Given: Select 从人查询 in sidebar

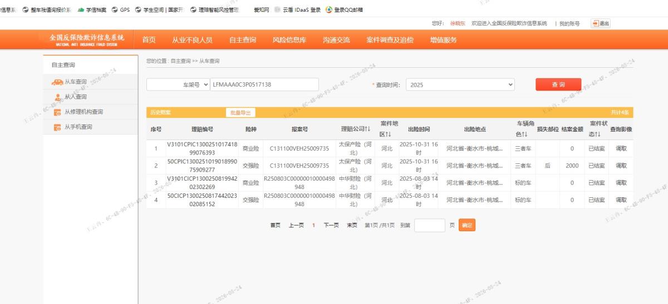Looking at the screenshot, I should tap(76, 97).
